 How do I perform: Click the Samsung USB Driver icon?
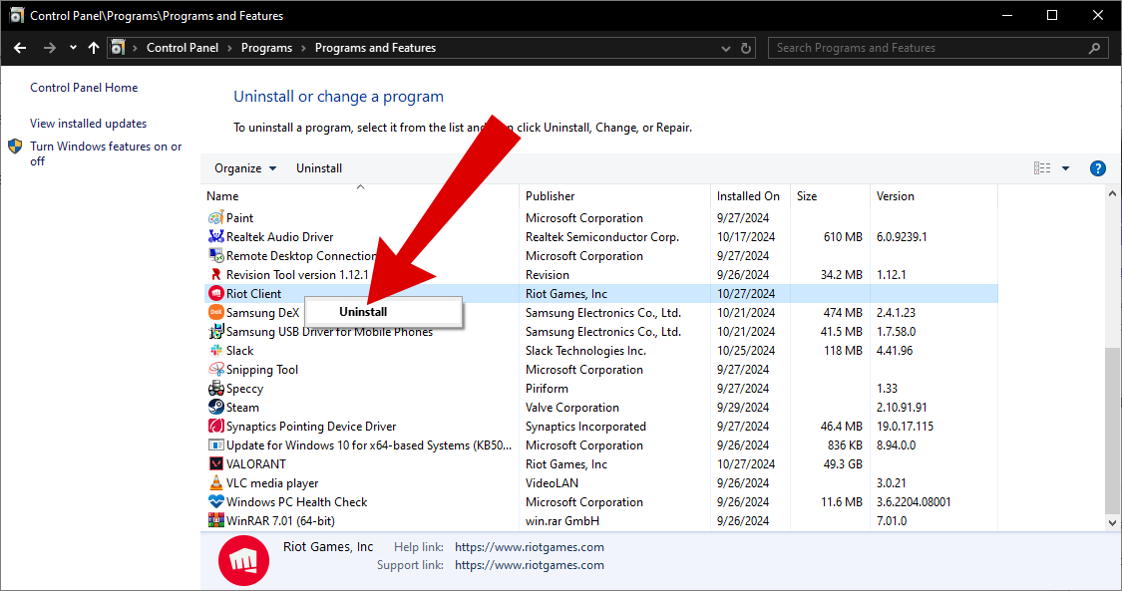click(215, 332)
